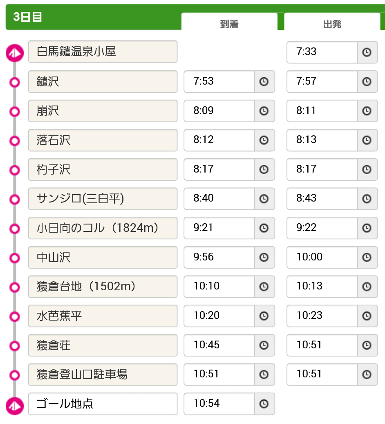Open clock picker for ゴール地点 arrival 10:54

pos(264,404)
